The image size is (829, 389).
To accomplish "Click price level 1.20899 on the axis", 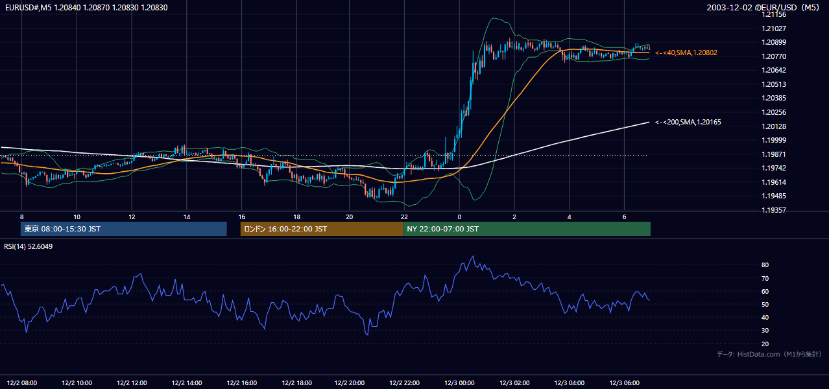I will 773,42.
